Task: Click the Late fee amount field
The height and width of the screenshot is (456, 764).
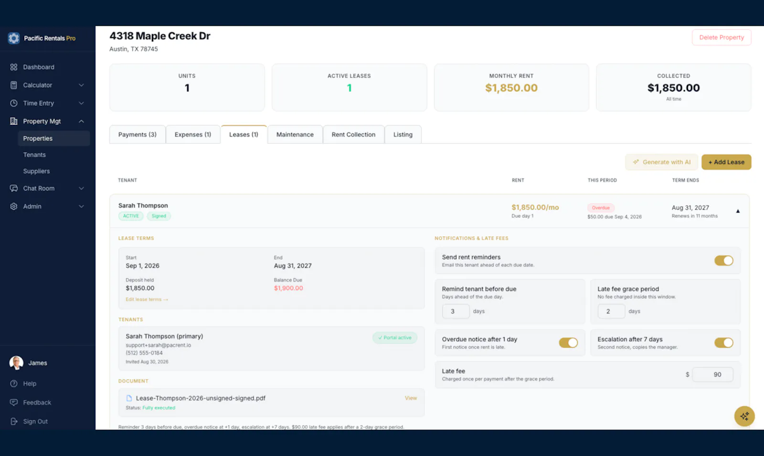Action: 712,375
